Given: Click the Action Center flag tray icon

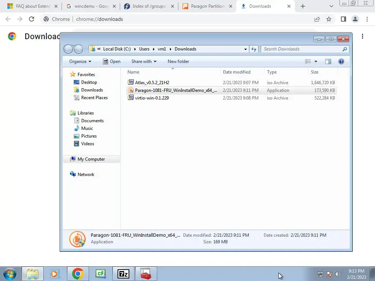Looking at the screenshot, I should (x=329, y=274).
